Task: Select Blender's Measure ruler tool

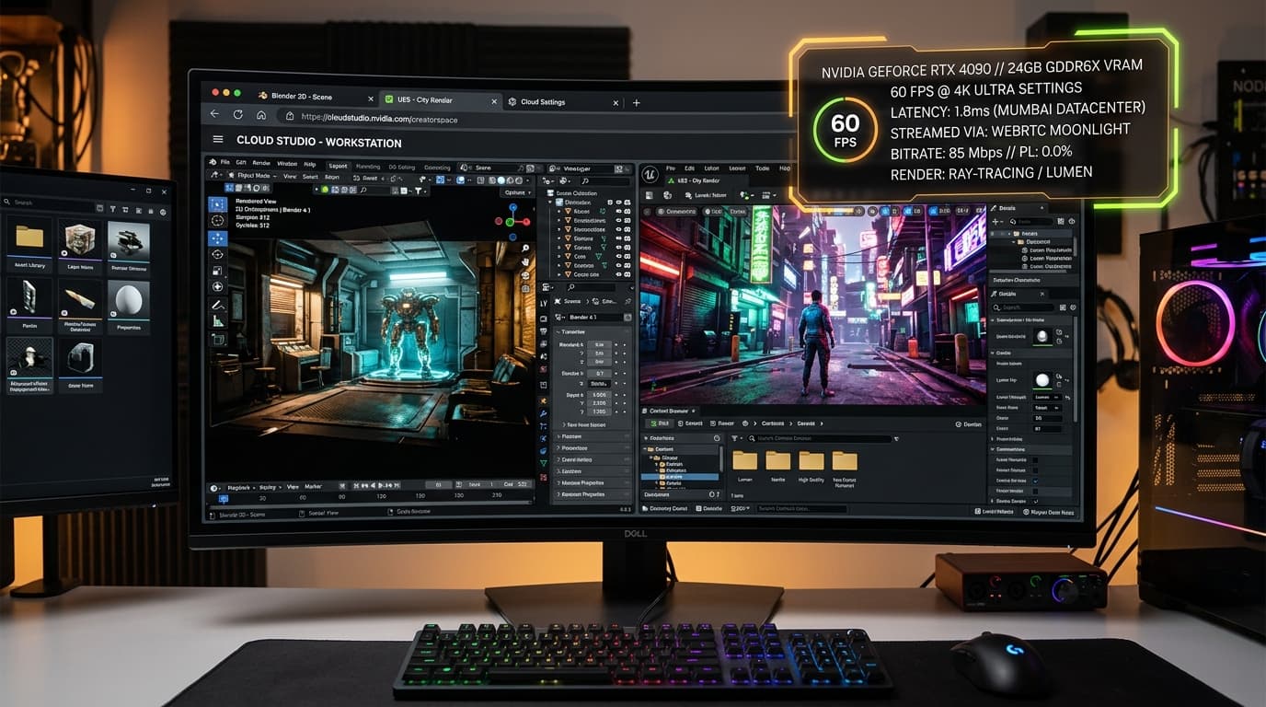Action: click(217, 321)
